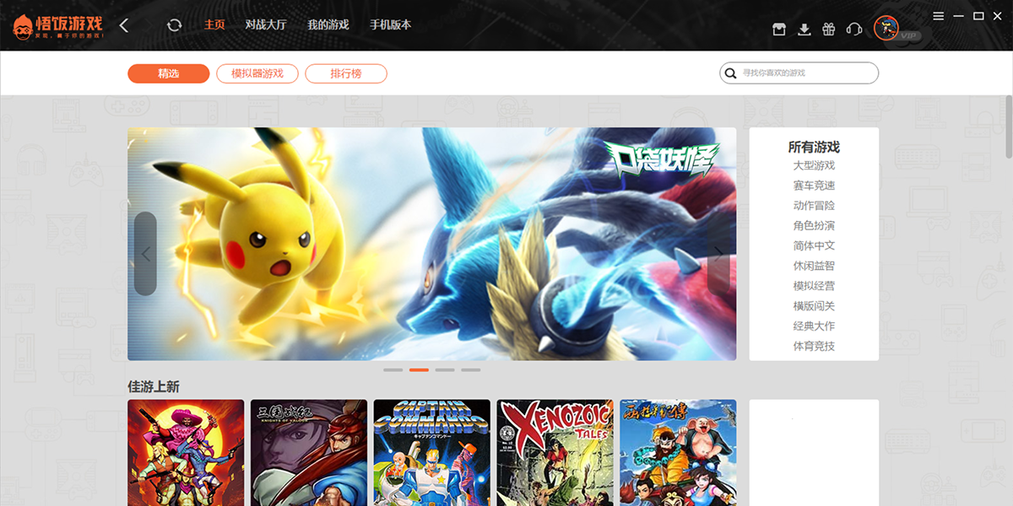Select the third carousel indicator dash
The image size is (1013, 506).
[x=445, y=369]
